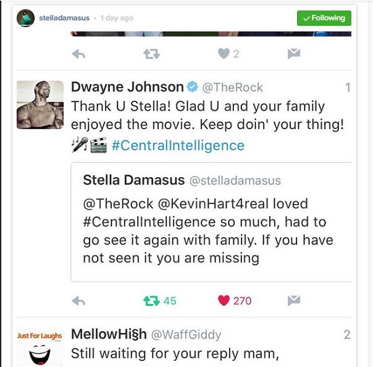Open blue #CentralIntelligence hashtag
Screen dimensions: 373x367
tap(178, 145)
